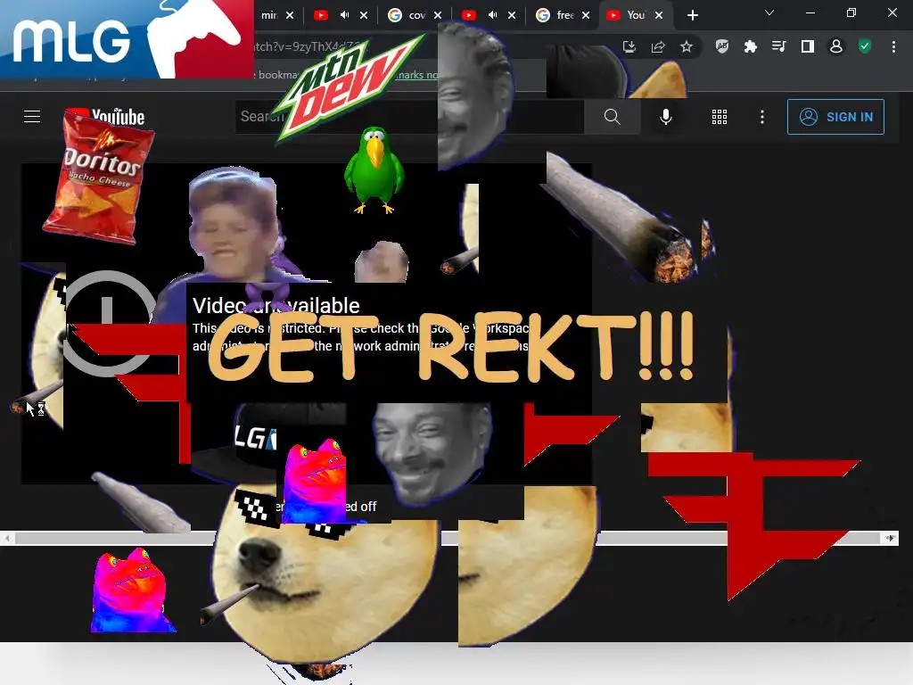Open a new browser tab

pyautogui.click(x=692, y=15)
